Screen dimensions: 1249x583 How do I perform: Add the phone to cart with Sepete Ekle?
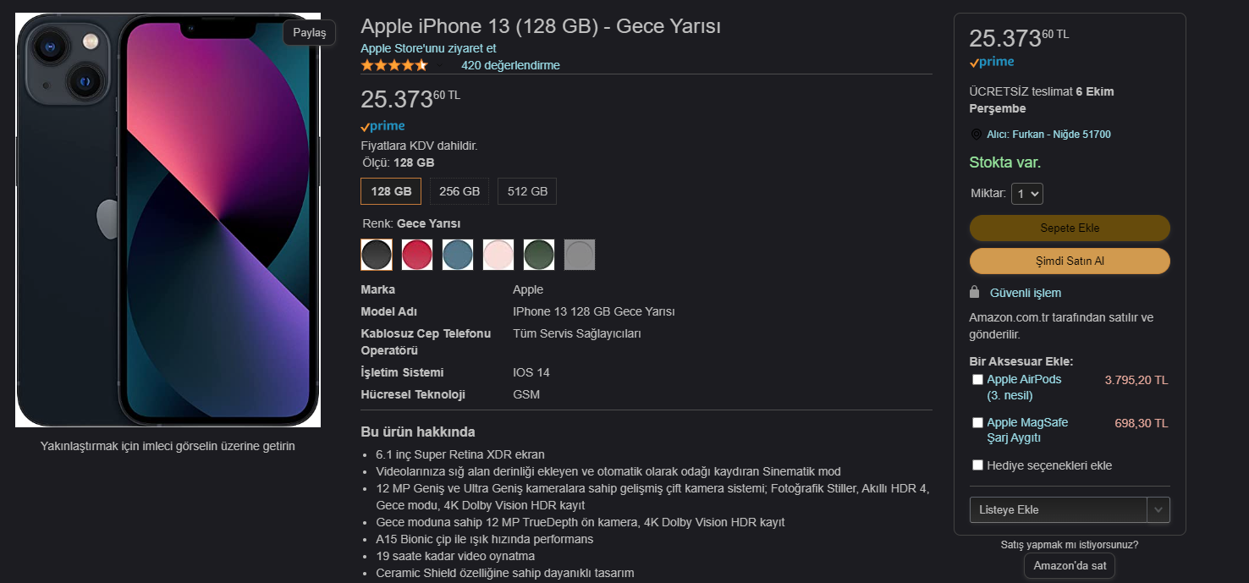(x=1070, y=228)
